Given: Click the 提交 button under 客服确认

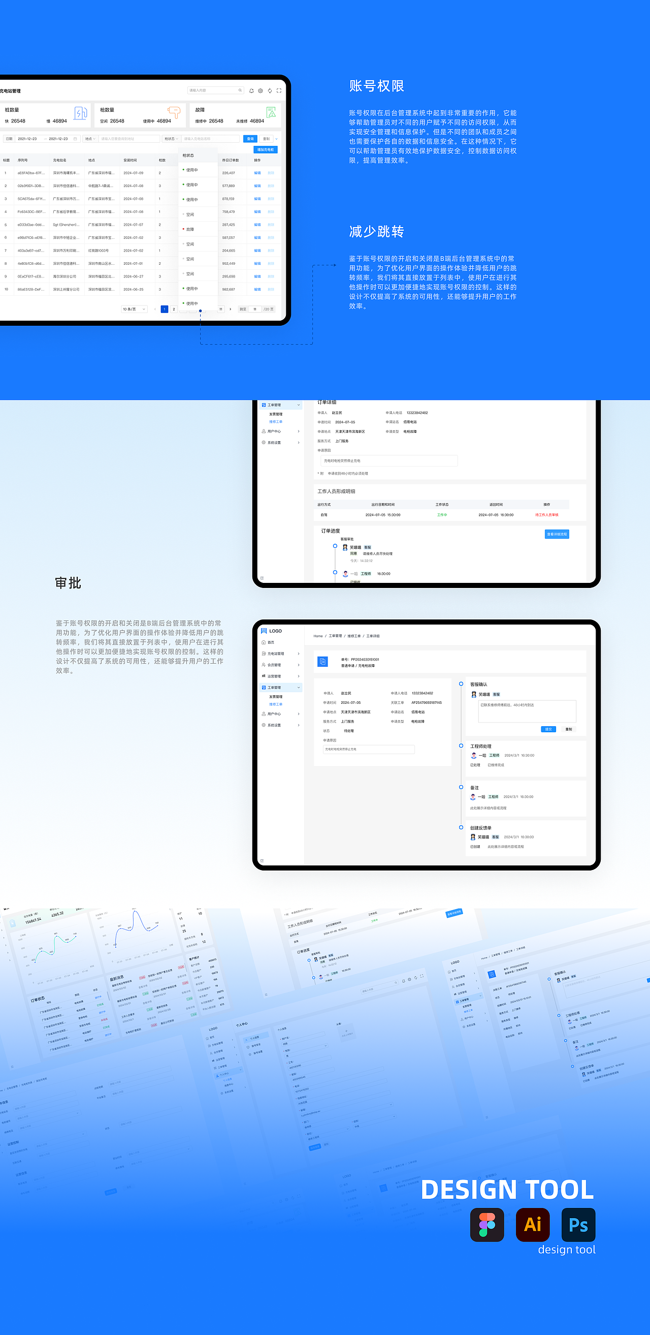Looking at the screenshot, I should coord(548,729).
